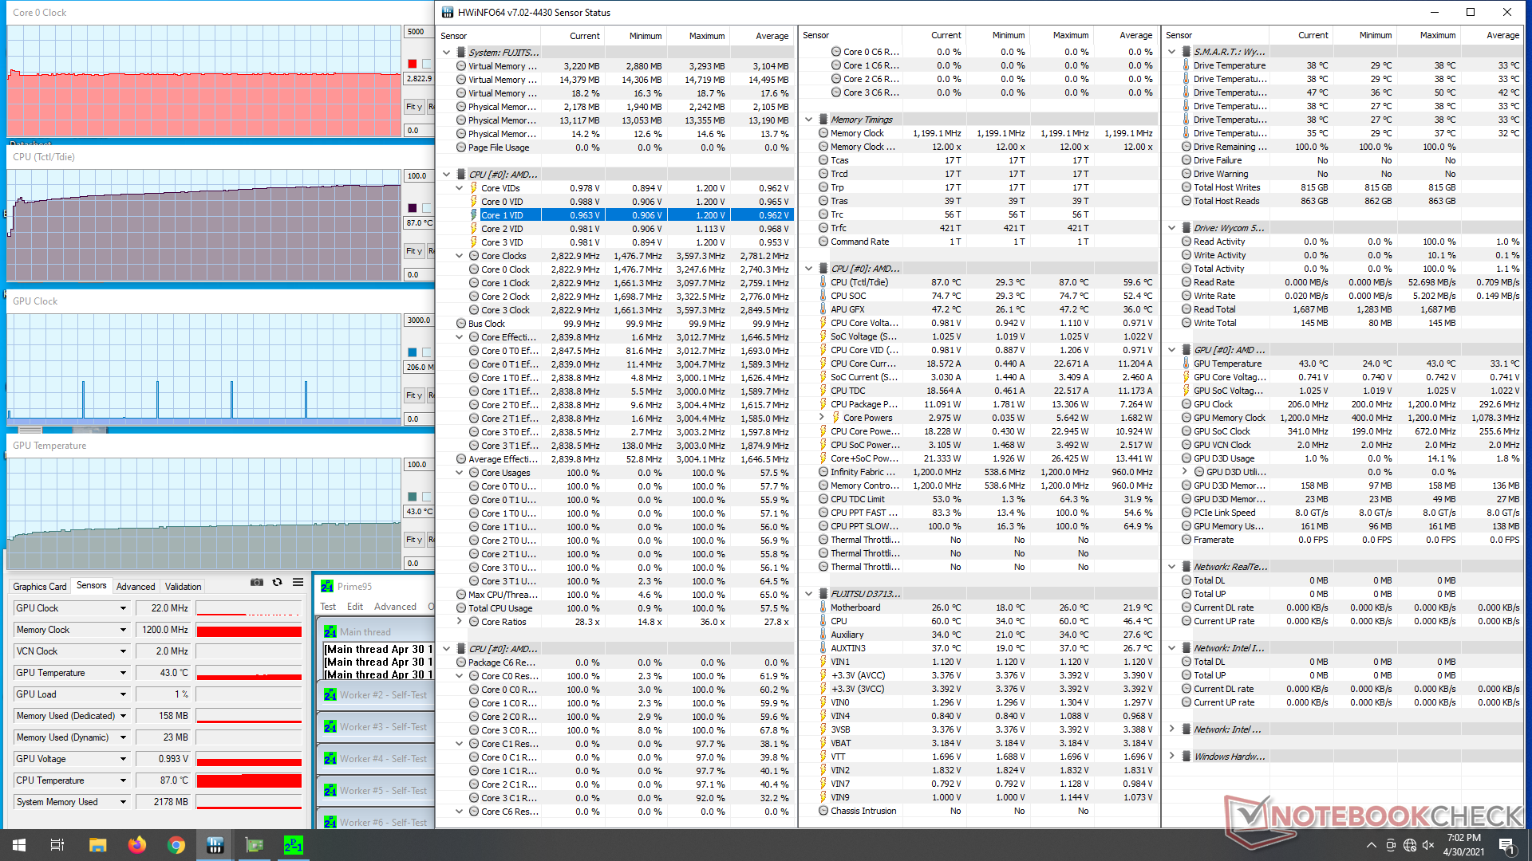The image size is (1532, 861).
Task: Click the Prime95 taskbar icon
Action: pyautogui.click(x=293, y=845)
